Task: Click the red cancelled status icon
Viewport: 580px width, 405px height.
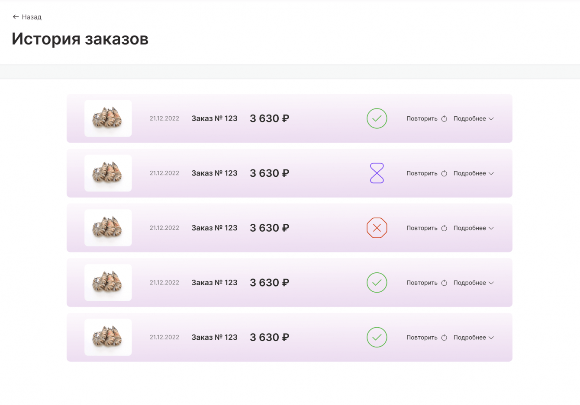Action: pyautogui.click(x=377, y=228)
